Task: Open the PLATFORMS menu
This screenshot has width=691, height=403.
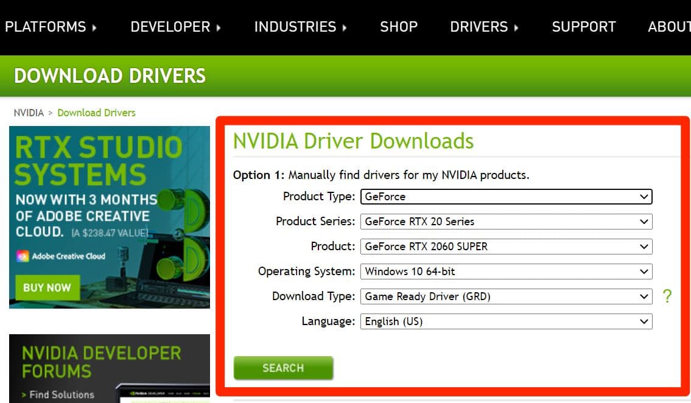Action: pos(51,27)
